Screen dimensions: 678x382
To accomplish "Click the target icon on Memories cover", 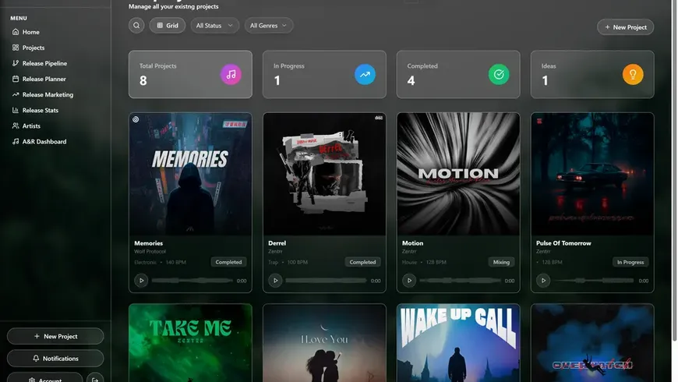I will coord(136,119).
